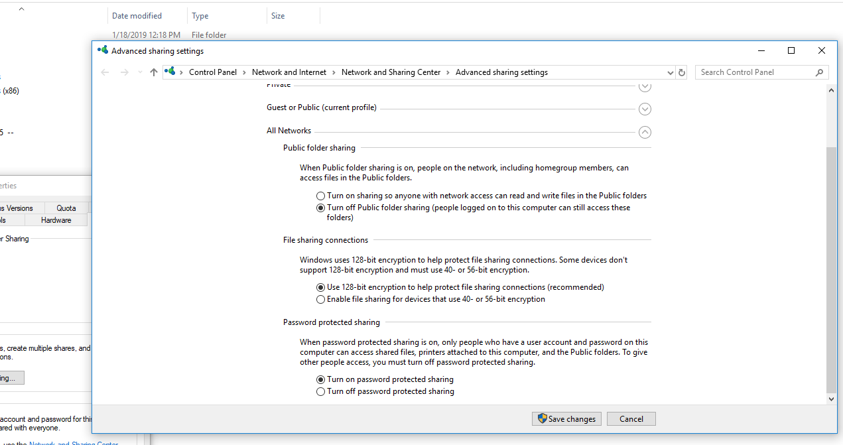Minimize the Advanced sharing settings window
Screen dimensions: 843x445
tap(761, 50)
